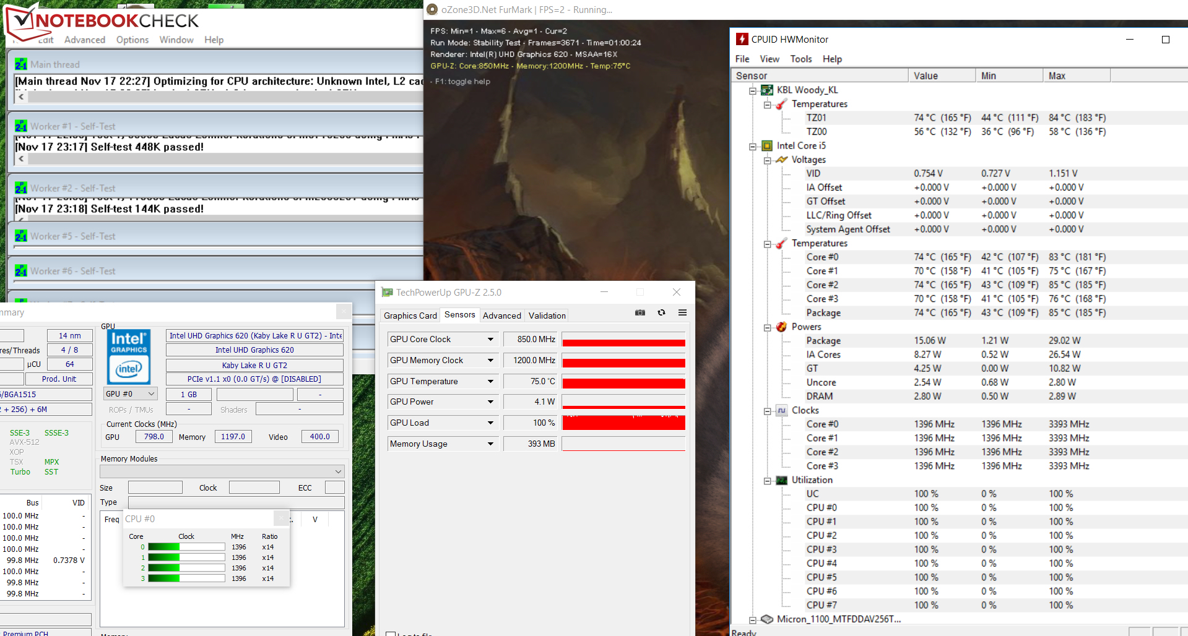Sort by the Max column header

(1077, 75)
